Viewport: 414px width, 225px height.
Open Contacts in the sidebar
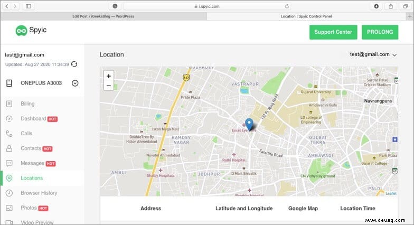31,148
